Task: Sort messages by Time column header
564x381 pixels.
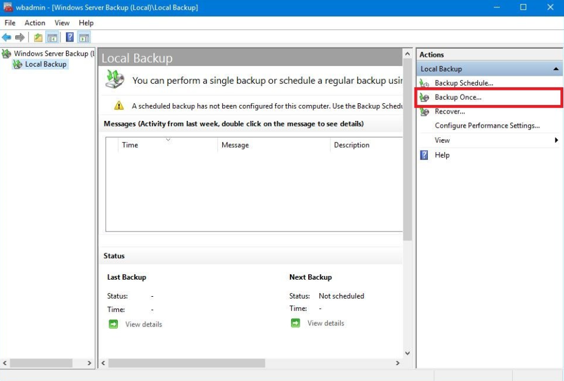Action: (x=167, y=145)
